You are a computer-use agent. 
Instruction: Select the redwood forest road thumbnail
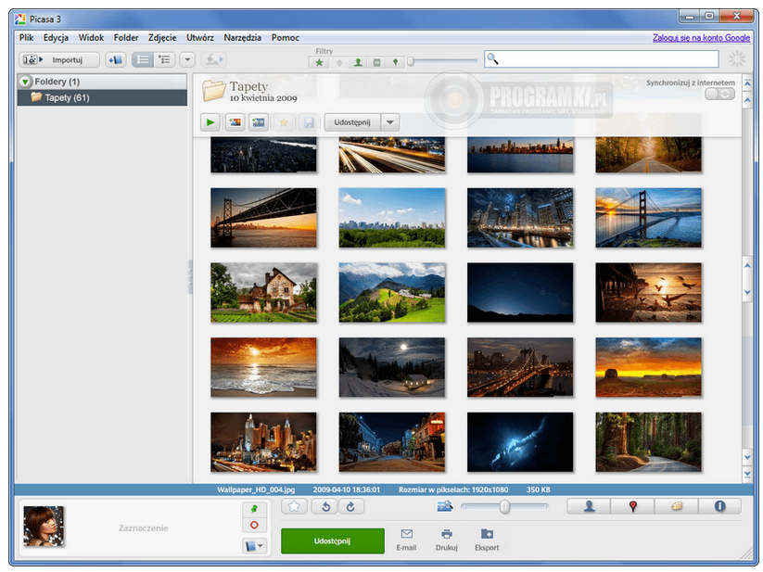click(x=649, y=442)
